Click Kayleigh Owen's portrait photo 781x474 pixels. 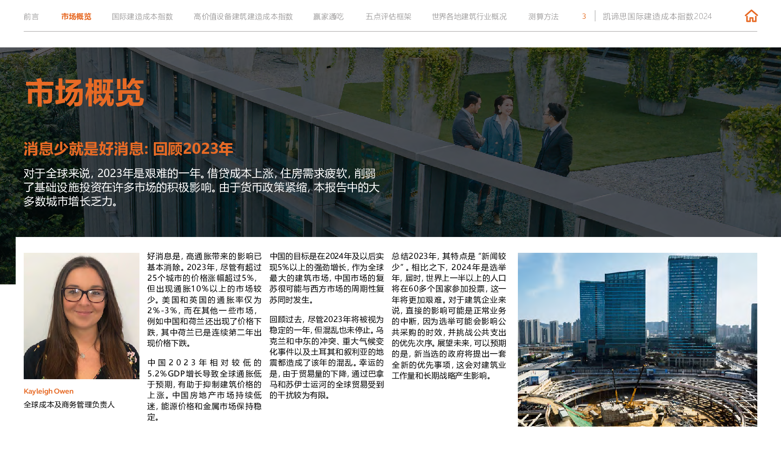pyautogui.click(x=81, y=316)
